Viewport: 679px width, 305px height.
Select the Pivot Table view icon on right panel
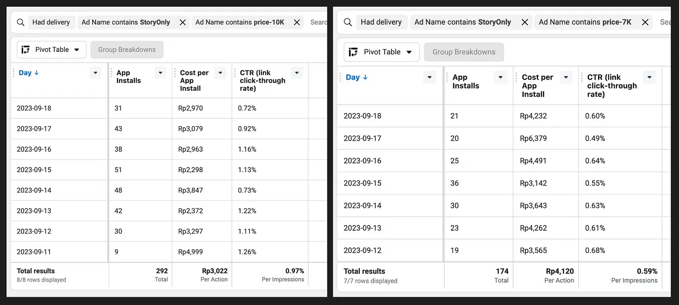click(x=353, y=52)
